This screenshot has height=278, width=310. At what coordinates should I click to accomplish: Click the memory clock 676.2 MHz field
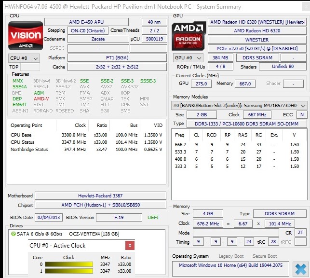tap(208, 224)
